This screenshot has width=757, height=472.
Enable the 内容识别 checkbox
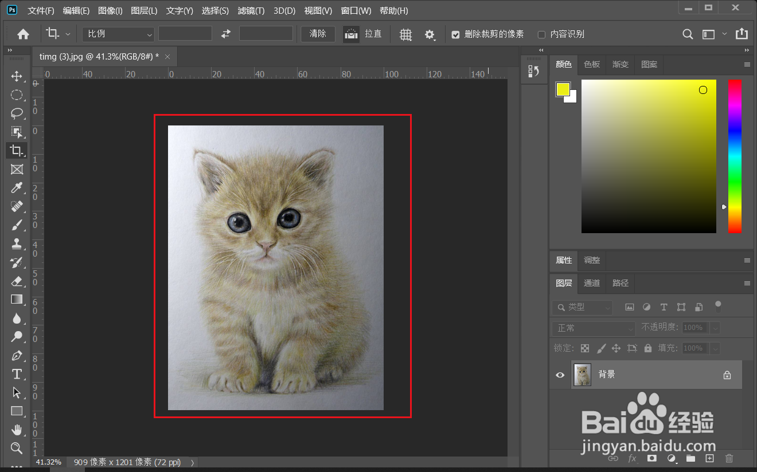point(541,34)
